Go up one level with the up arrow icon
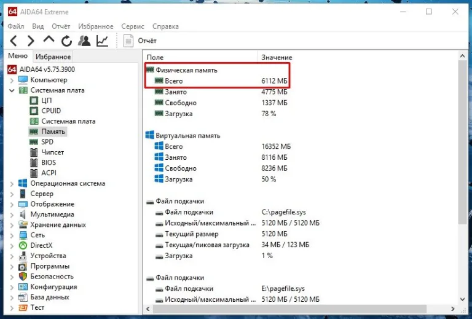The width and height of the screenshot is (472, 319). tap(49, 39)
